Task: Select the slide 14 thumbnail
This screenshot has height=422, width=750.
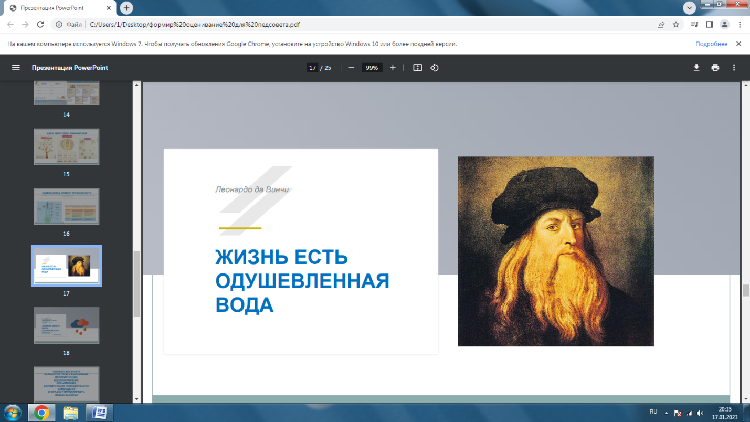Action: point(67,93)
